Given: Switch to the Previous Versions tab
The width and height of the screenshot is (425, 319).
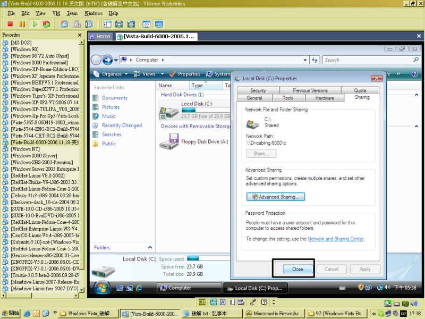Looking at the screenshot, I should [x=310, y=90].
